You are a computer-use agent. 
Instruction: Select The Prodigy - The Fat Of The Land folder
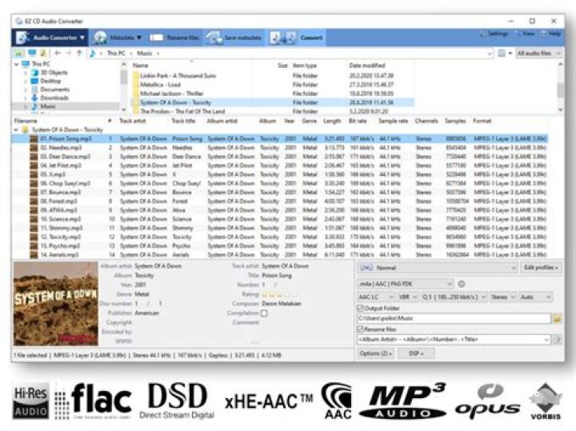point(182,111)
